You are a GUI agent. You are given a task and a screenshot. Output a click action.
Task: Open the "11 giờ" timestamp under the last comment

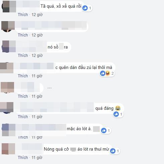tap(37, 158)
